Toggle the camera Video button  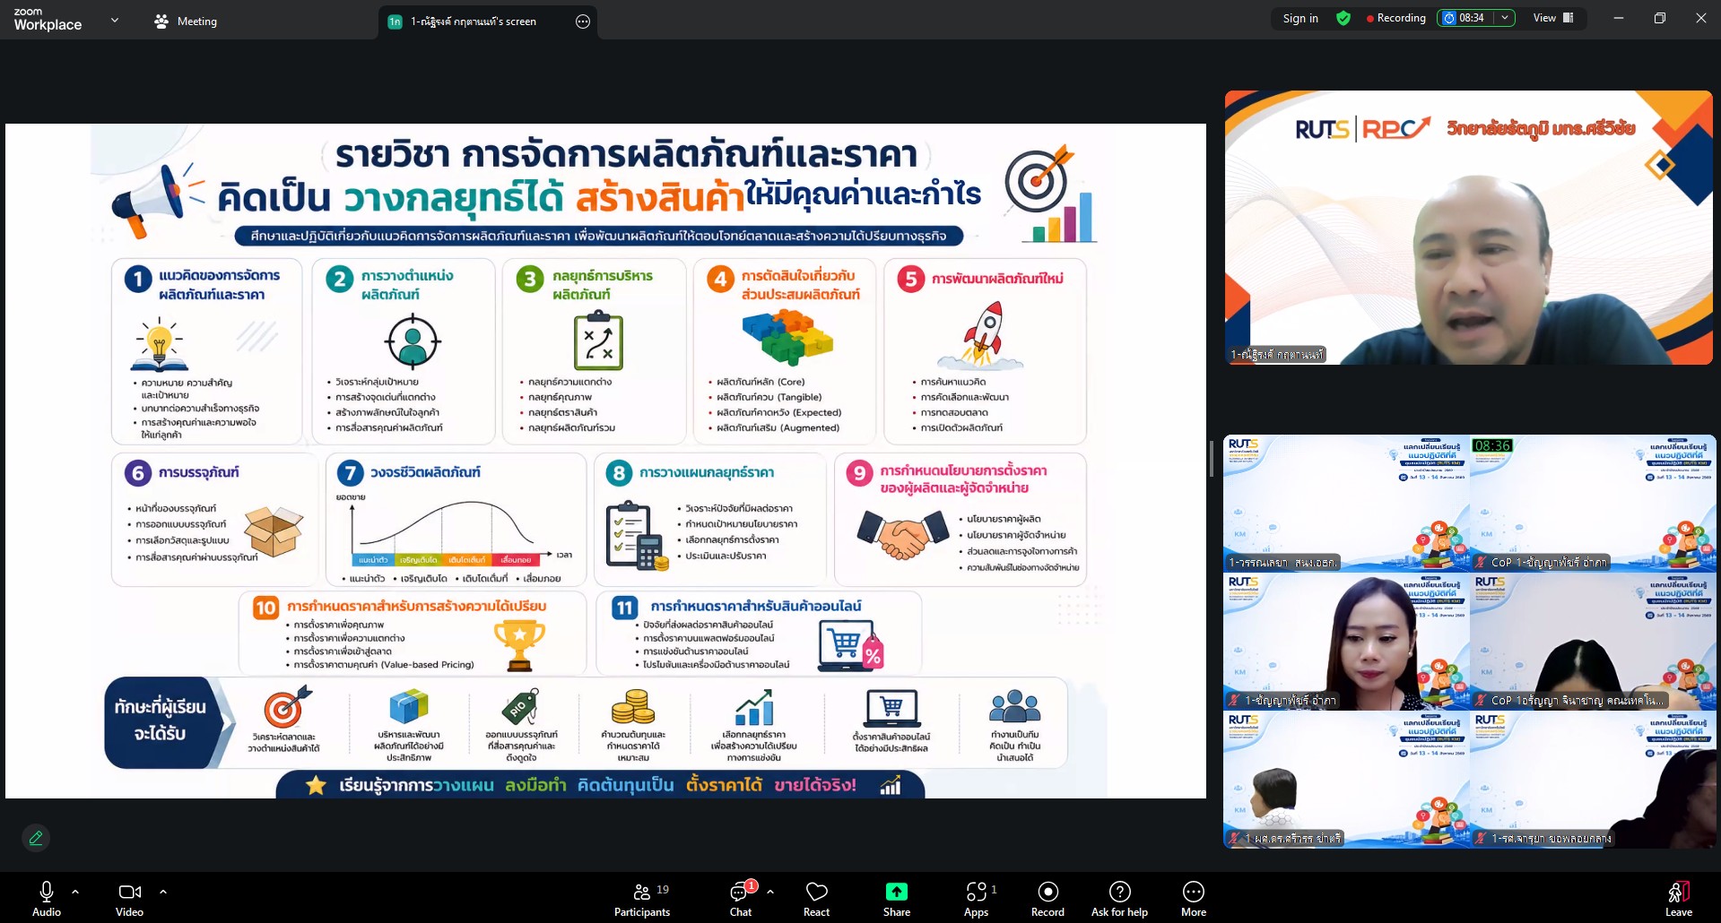129,899
